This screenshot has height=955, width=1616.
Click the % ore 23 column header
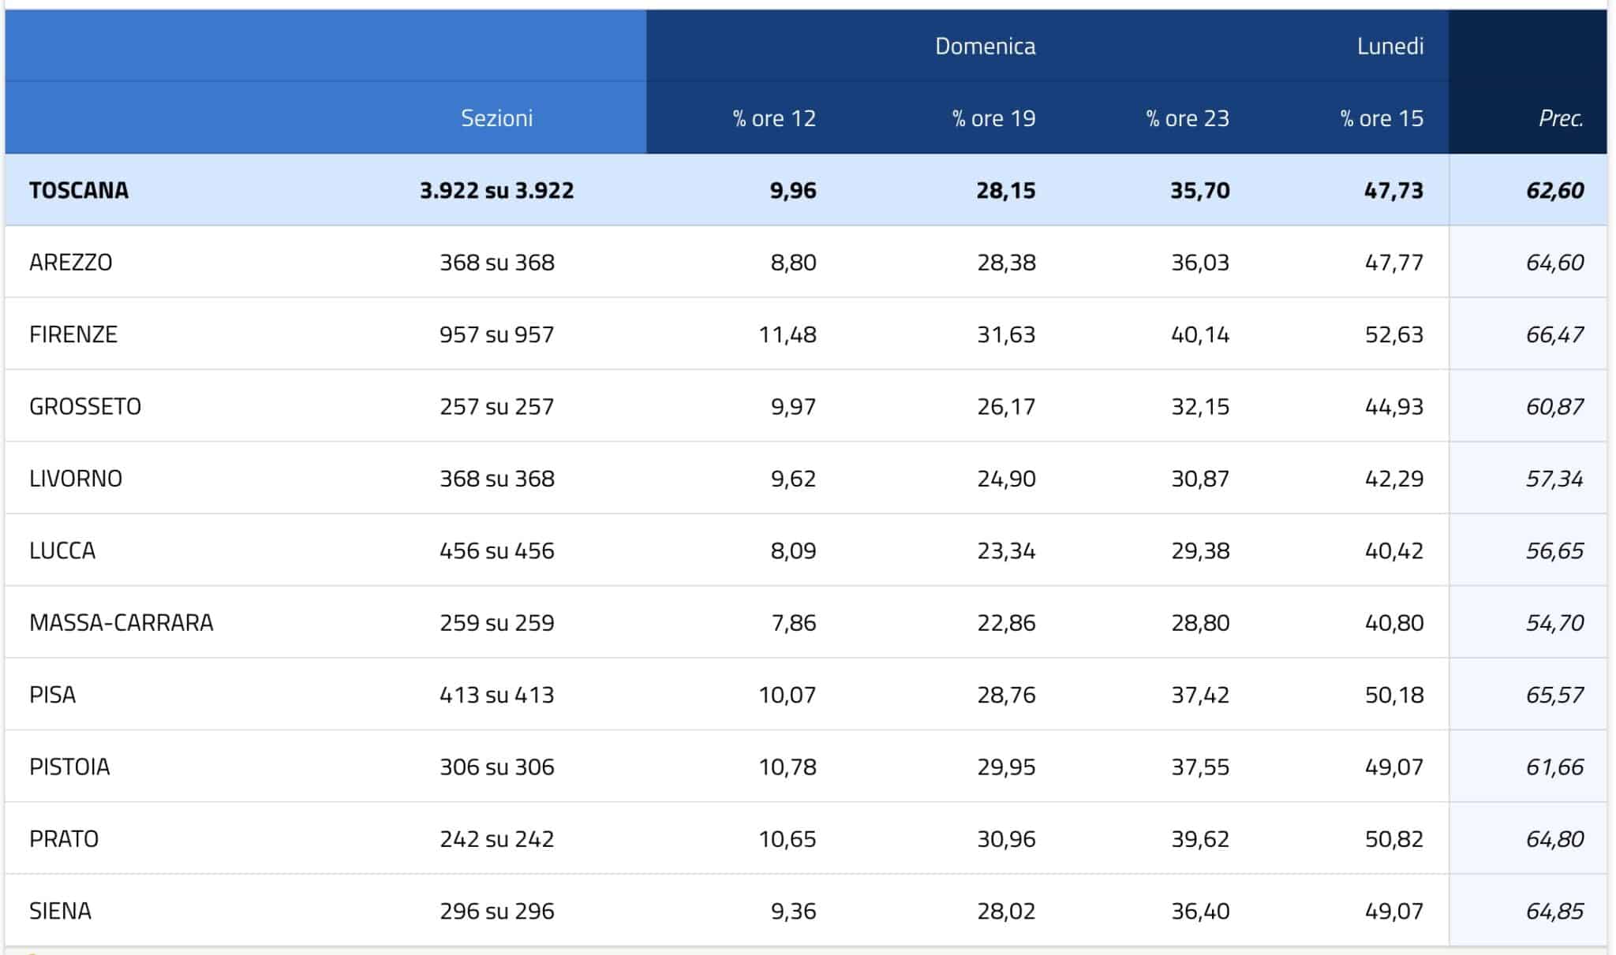pyautogui.click(x=1187, y=118)
